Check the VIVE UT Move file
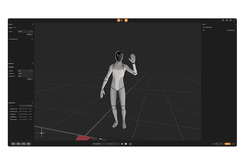Image resolution: width=245 pixels, height=165 pixels. click(9, 120)
